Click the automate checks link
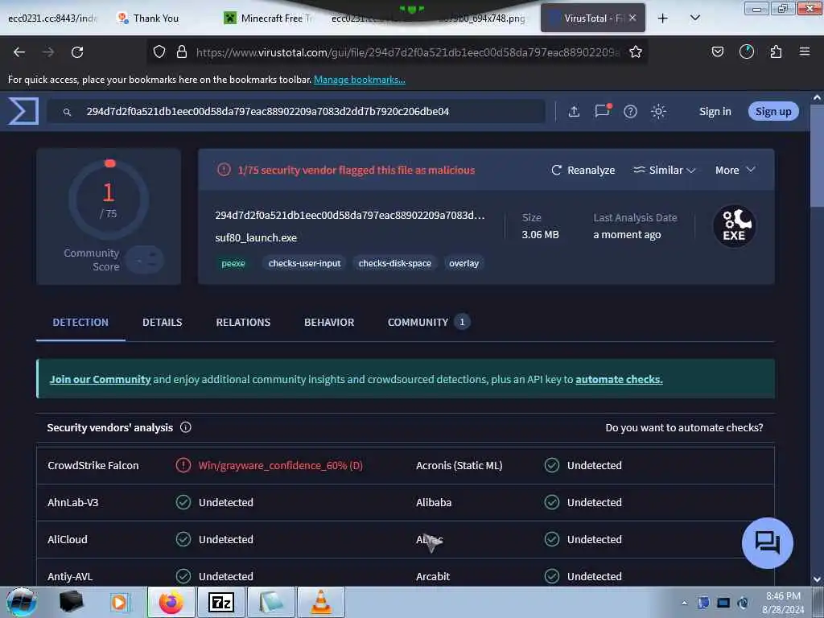 click(619, 379)
